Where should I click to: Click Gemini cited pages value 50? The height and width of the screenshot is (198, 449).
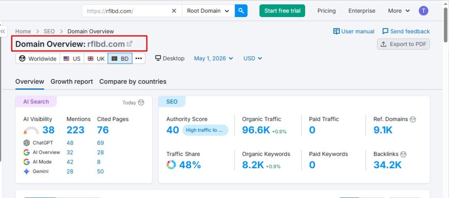click(x=100, y=171)
